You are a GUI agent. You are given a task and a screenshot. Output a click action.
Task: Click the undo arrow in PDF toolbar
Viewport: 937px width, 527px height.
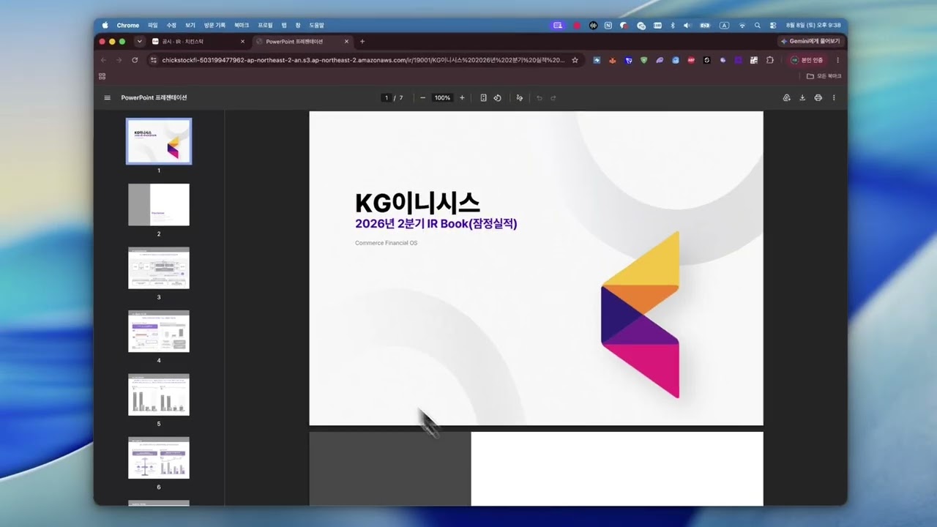coord(540,98)
